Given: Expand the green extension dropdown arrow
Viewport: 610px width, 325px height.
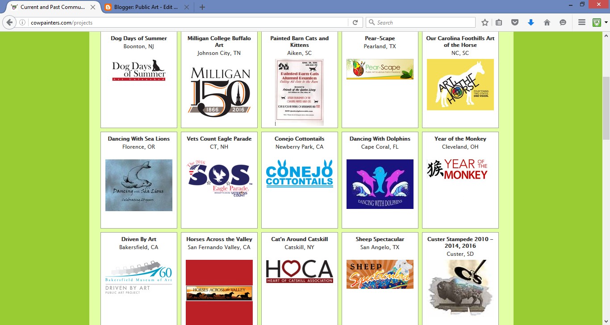Looking at the screenshot, I should (606, 22).
